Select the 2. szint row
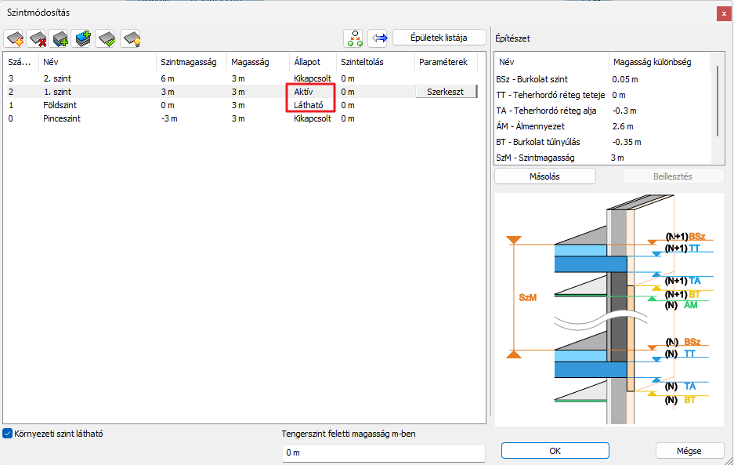 click(x=59, y=78)
